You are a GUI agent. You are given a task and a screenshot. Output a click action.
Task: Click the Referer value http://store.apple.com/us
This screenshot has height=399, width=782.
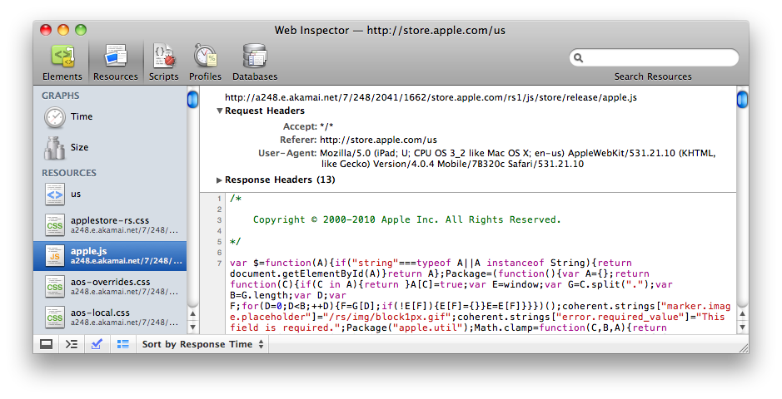[378, 140]
